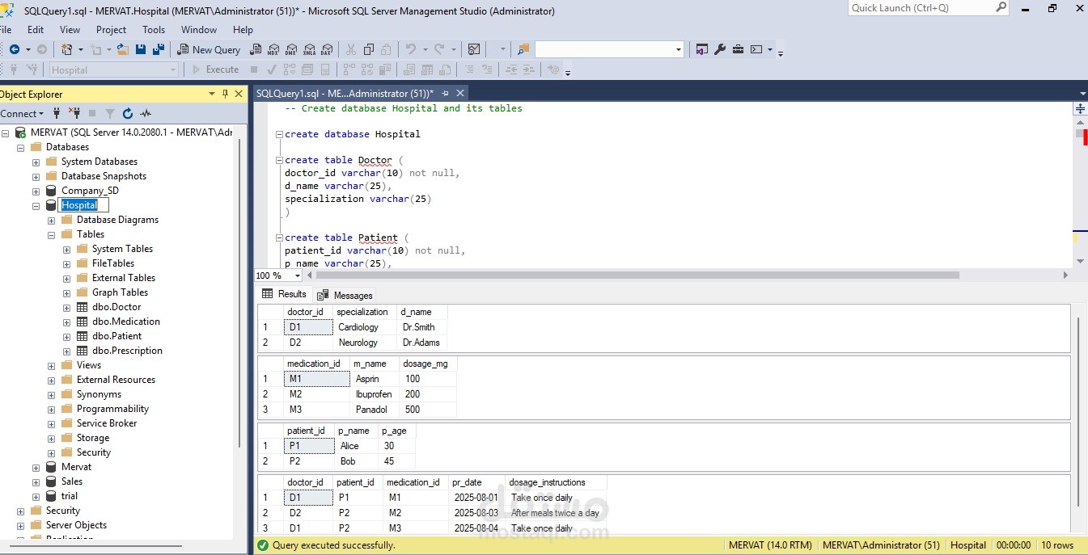The width and height of the screenshot is (1088, 555).
Task: Click the Parse checkmark icon
Action: point(272,69)
